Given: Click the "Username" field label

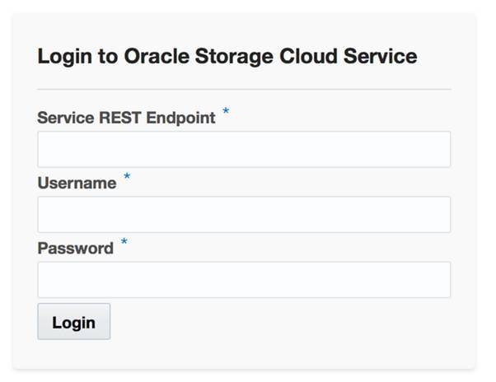Looking at the screenshot, I should click(77, 184).
